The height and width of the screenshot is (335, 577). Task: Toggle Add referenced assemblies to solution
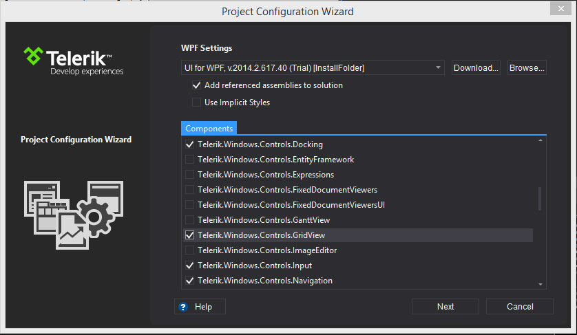pyautogui.click(x=197, y=86)
